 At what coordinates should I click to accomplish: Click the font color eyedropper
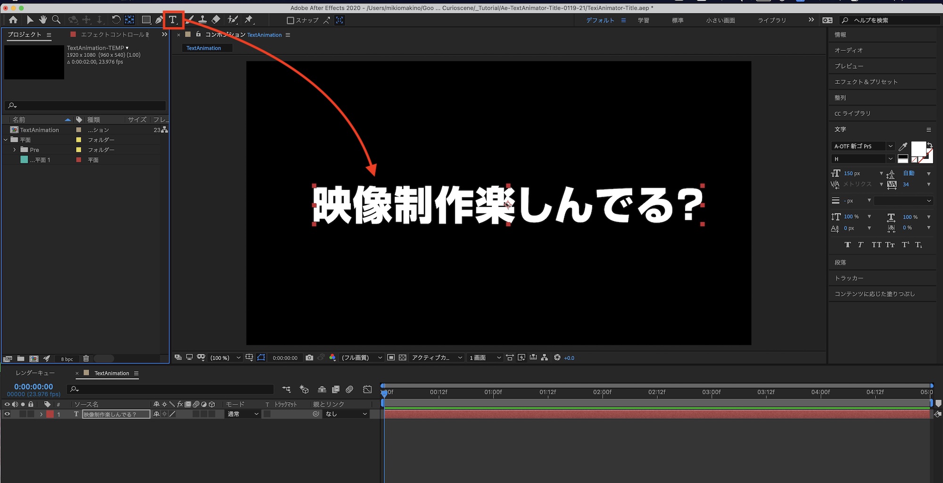click(903, 147)
